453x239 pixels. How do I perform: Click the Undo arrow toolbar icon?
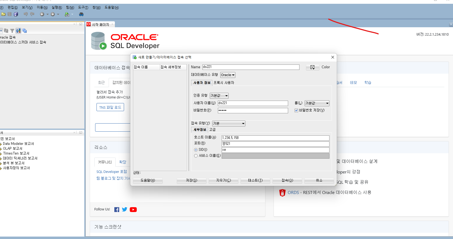26,14
